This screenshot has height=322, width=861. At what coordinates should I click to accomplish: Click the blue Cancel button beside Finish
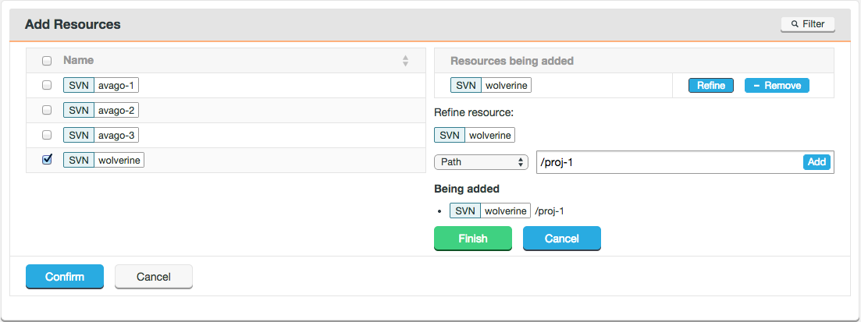point(562,239)
